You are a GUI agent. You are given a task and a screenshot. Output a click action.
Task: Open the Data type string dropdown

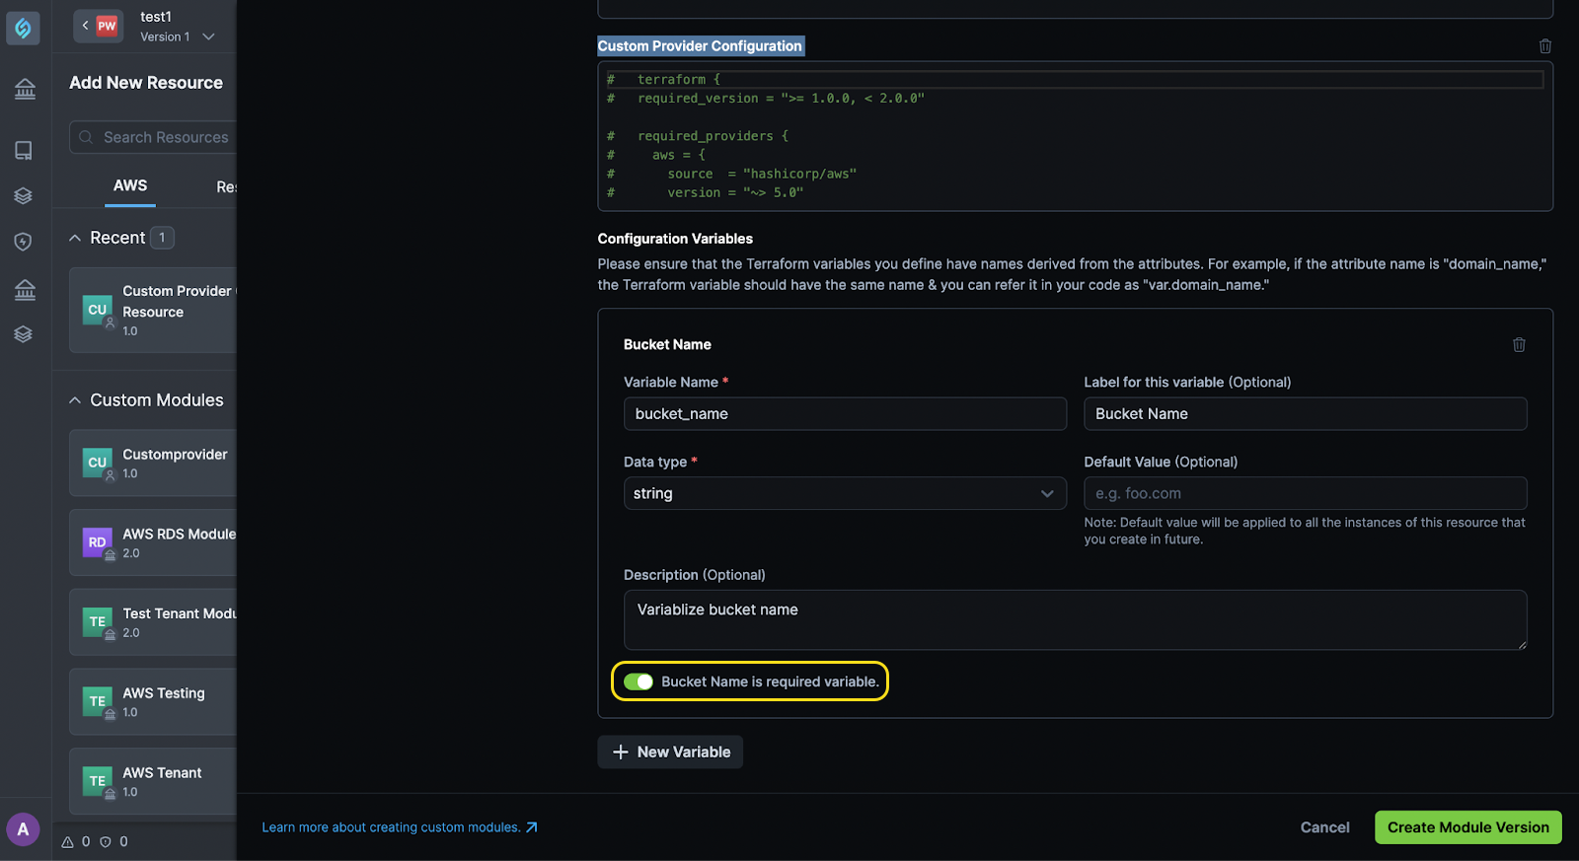[x=845, y=493]
